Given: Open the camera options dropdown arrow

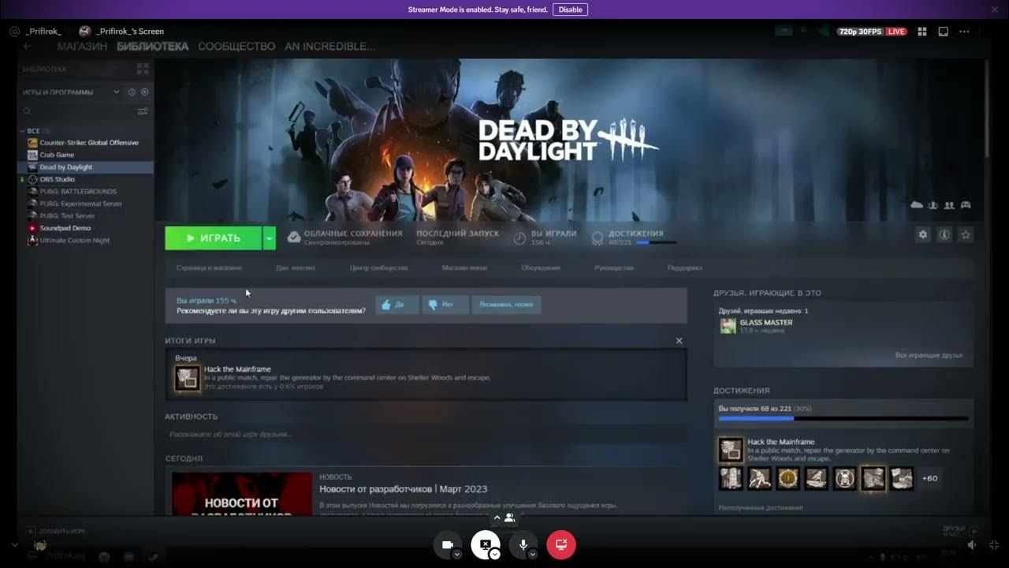Looking at the screenshot, I should coord(456,554).
